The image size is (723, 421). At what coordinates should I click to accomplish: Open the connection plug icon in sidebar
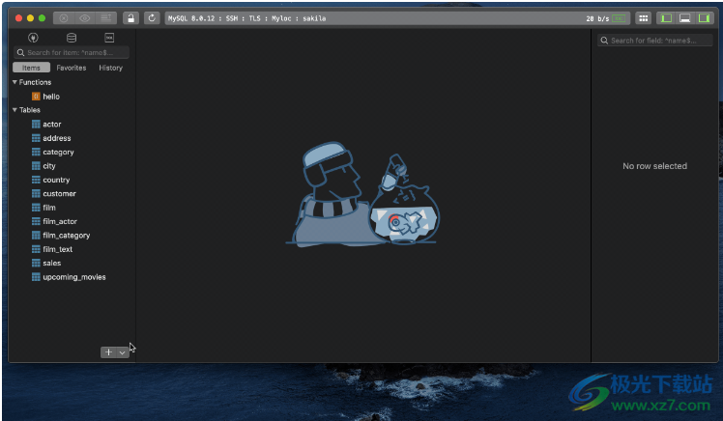click(34, 38)
